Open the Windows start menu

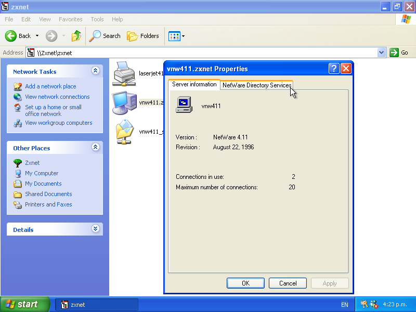(x=25, y=304)
